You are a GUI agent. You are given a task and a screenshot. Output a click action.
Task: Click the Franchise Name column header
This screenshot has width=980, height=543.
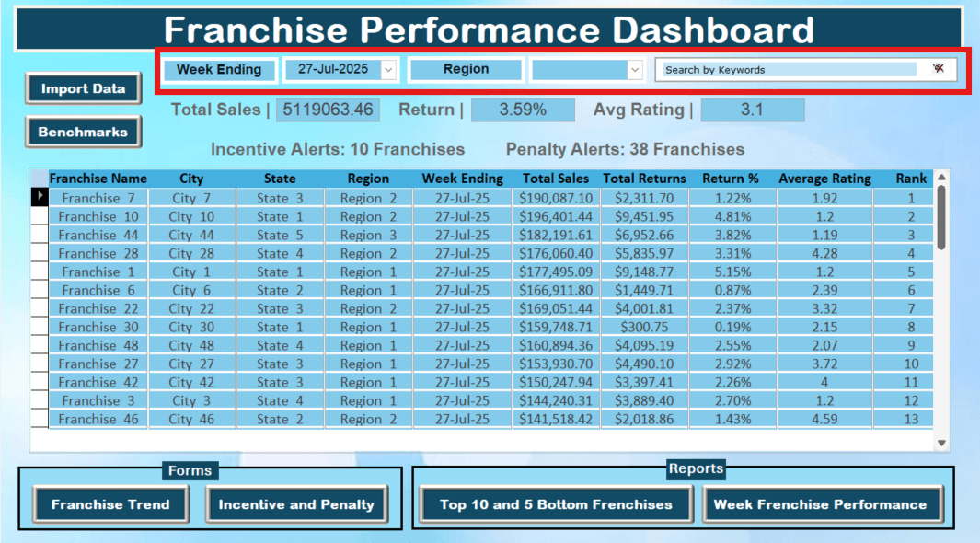(x=98, y=179)
